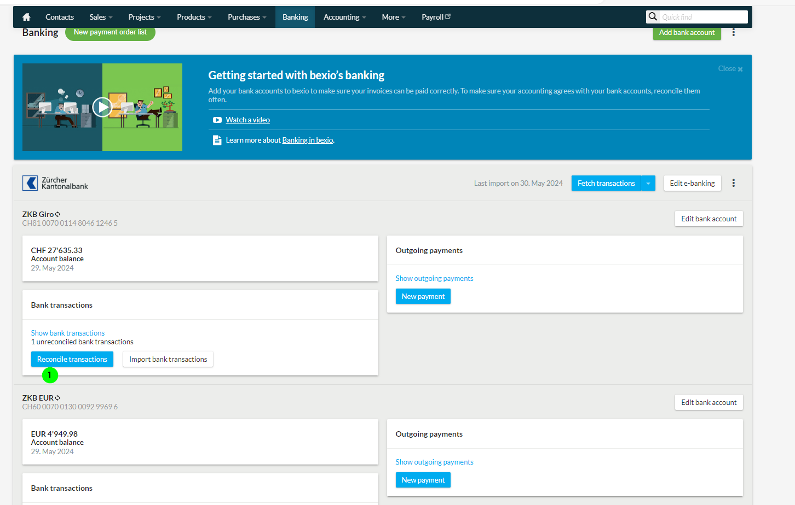The image size is (795, 505).
Task: Click the magnifier search icon
Action: 653,17
